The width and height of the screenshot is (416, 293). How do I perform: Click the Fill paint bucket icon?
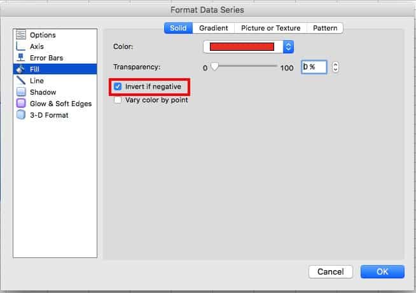(x=20, y=69)
